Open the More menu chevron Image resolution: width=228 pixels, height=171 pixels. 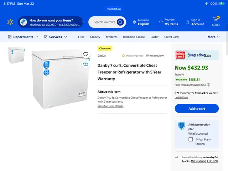(x=218, y=37)
